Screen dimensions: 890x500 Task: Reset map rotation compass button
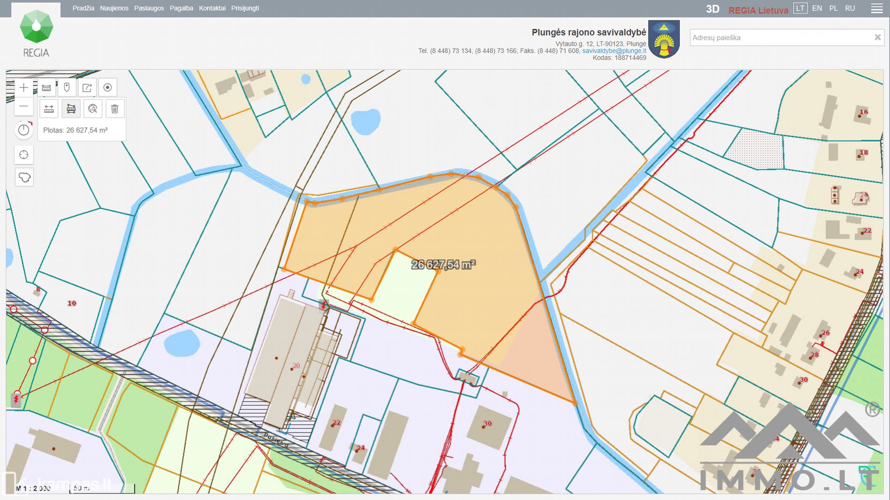(x=24, y=130)
